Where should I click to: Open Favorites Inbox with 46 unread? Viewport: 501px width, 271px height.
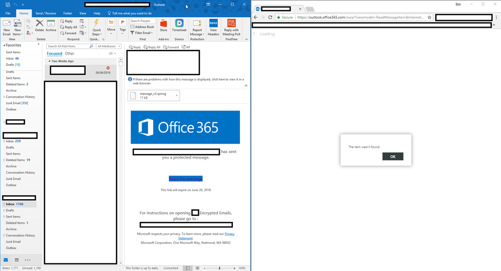pos(13,59)
